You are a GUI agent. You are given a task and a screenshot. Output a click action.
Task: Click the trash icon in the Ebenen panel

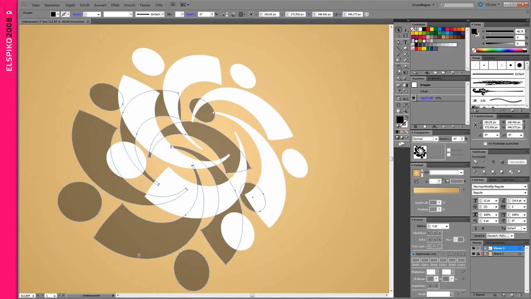521,295
